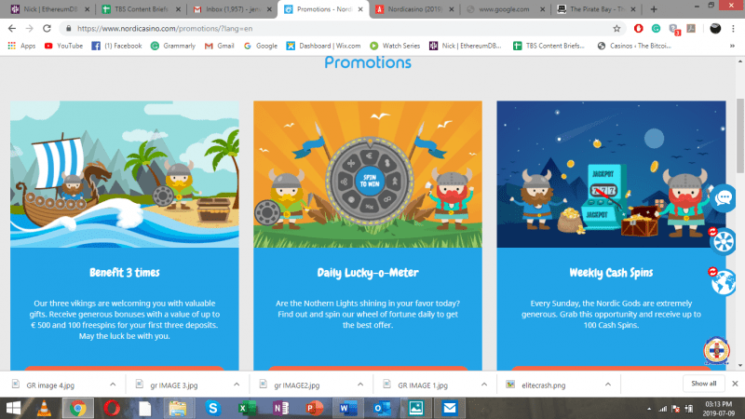Screen dimensions: 745x419
Task: Open the YouTube bookmark
Action: pos(63,46)
